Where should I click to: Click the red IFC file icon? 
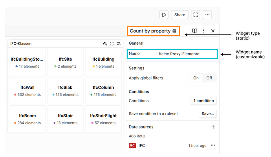click(132, 146)
